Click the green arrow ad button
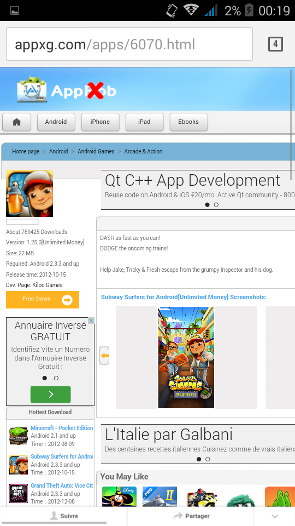Viewport: 295px width, 526px height. tap(50, 395)
